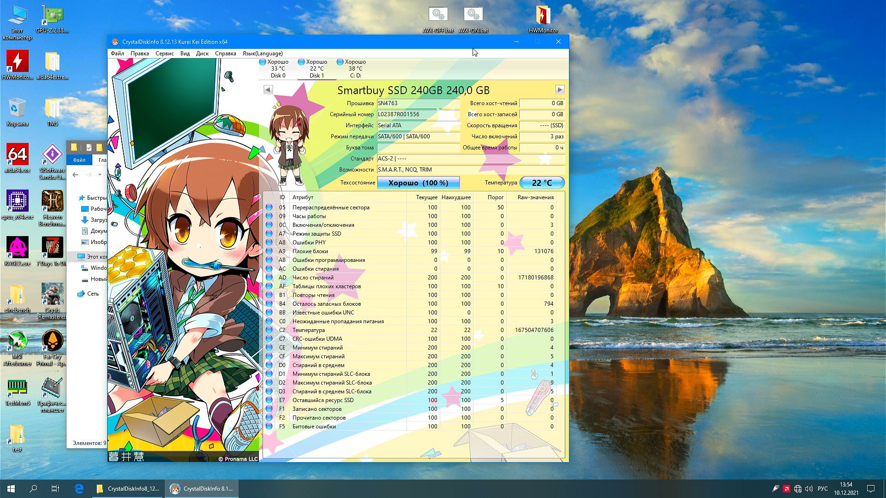The height and width of the screenshot is (498, 886).
Task: Click status icon for attribute A9 Плохие блоки
Action: coord(269,251)
